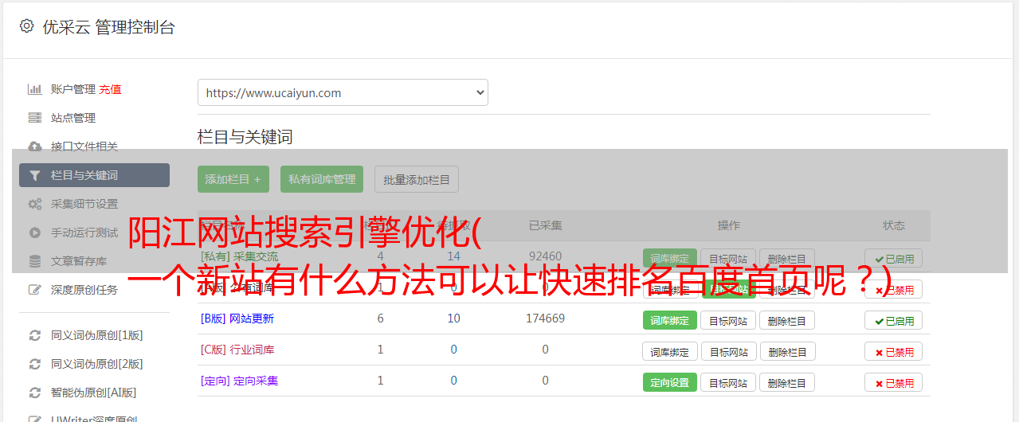This screenshot has width=1019, height=422.
Task: Click 删除栏目 in the 网站更新 row
Action: click(787, 321)
